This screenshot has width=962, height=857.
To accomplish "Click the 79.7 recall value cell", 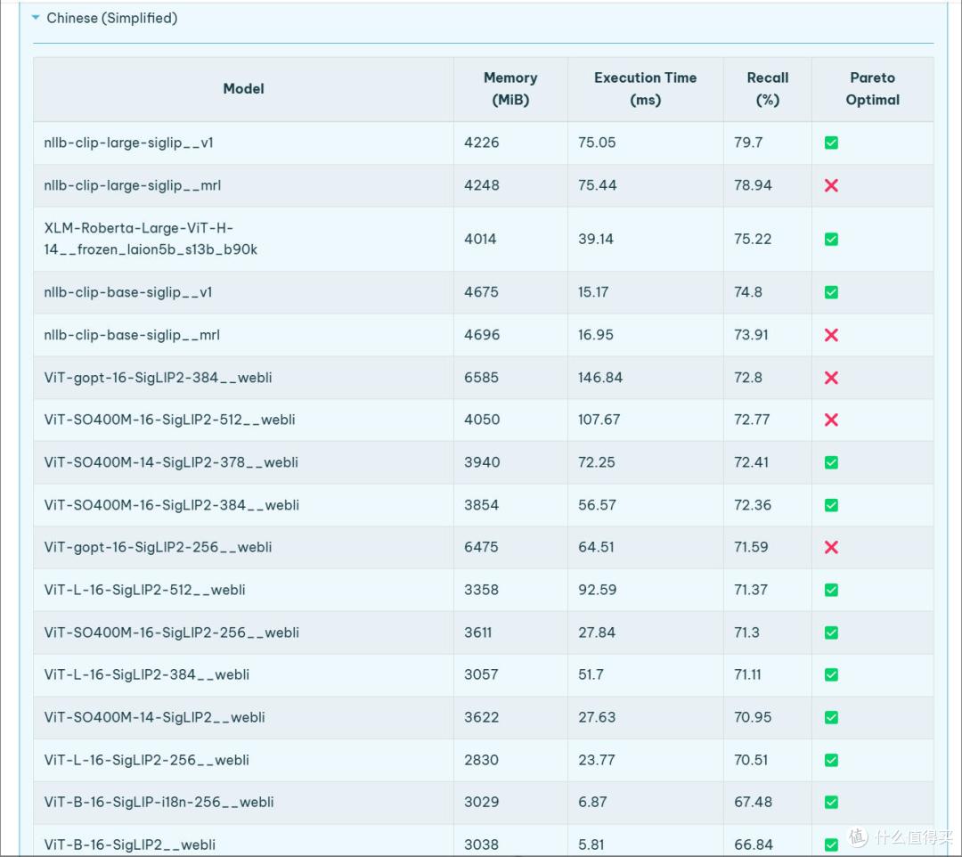I will tap(748, 143).
